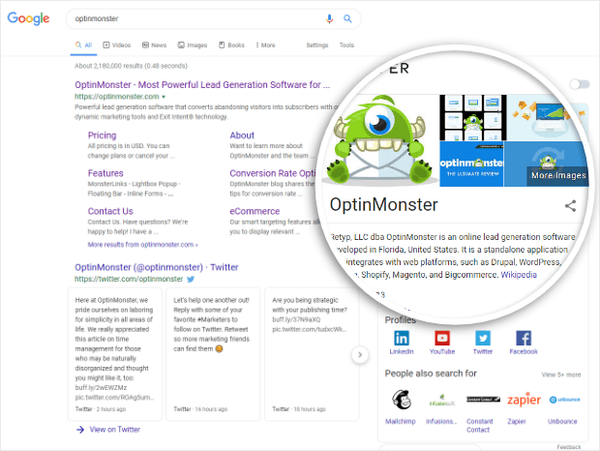Open search Settings
The width and height of the screenshot is (600, 451).
tap(317, 45)
